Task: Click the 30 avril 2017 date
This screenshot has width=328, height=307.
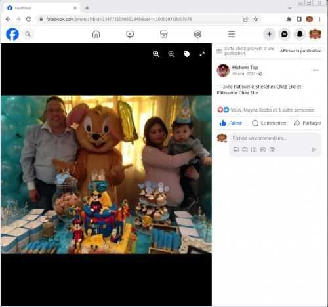Action: coord(243,73)
